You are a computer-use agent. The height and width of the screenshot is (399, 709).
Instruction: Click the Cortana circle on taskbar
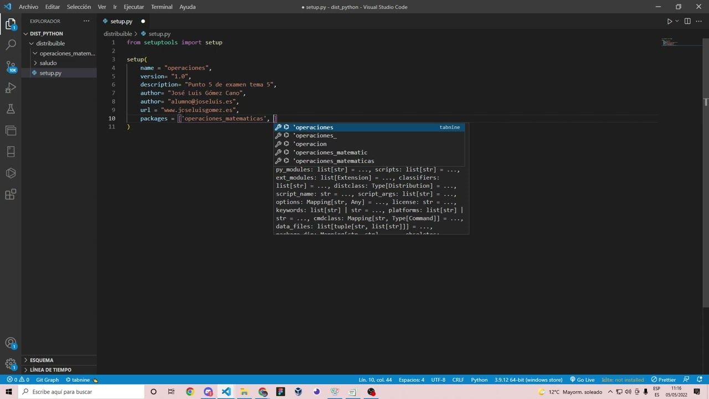pyautogui.click(x=153, y=392)
